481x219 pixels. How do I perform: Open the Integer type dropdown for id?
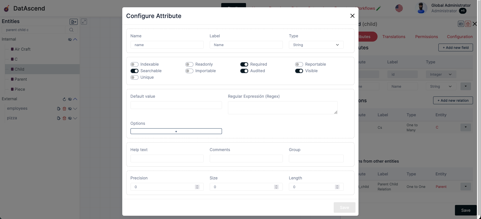441,74
